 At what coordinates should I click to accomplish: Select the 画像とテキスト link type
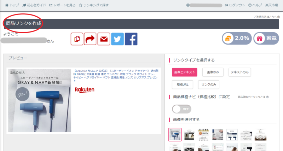[x=184, y=72]
